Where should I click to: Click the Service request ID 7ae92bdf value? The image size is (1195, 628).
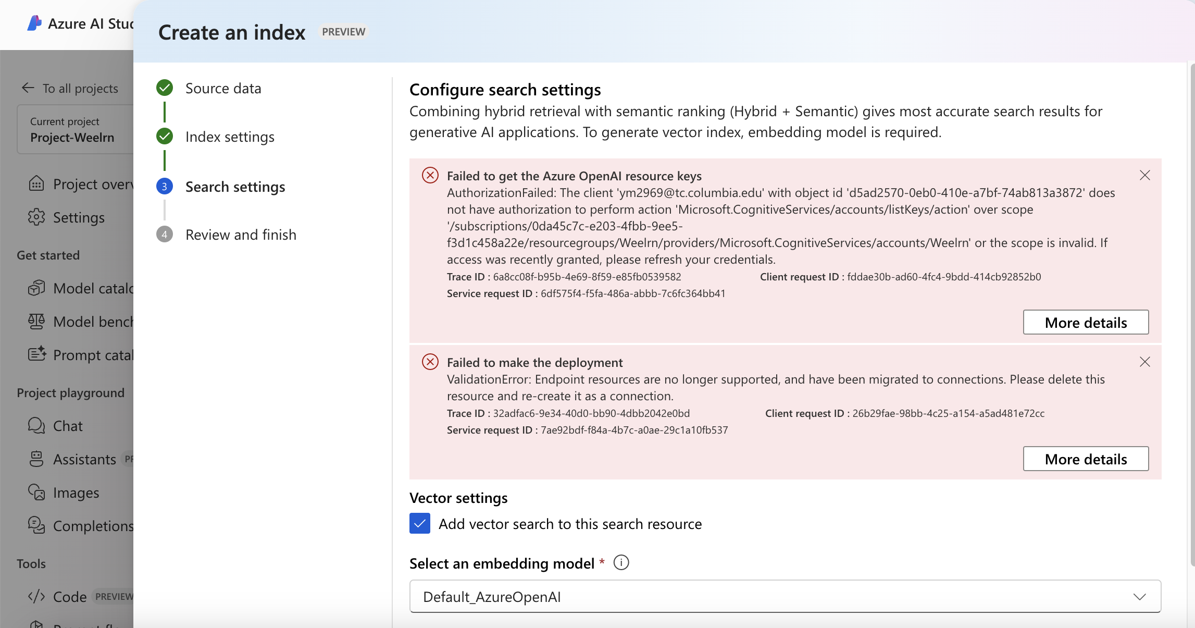pyautogui.click(x=634, y=430)
